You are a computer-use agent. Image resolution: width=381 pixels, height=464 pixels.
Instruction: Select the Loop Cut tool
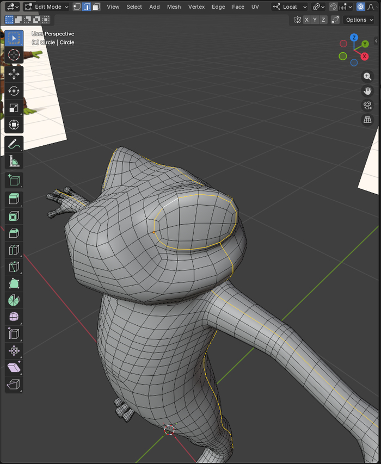pyautogui.click(x=14, y=250)
